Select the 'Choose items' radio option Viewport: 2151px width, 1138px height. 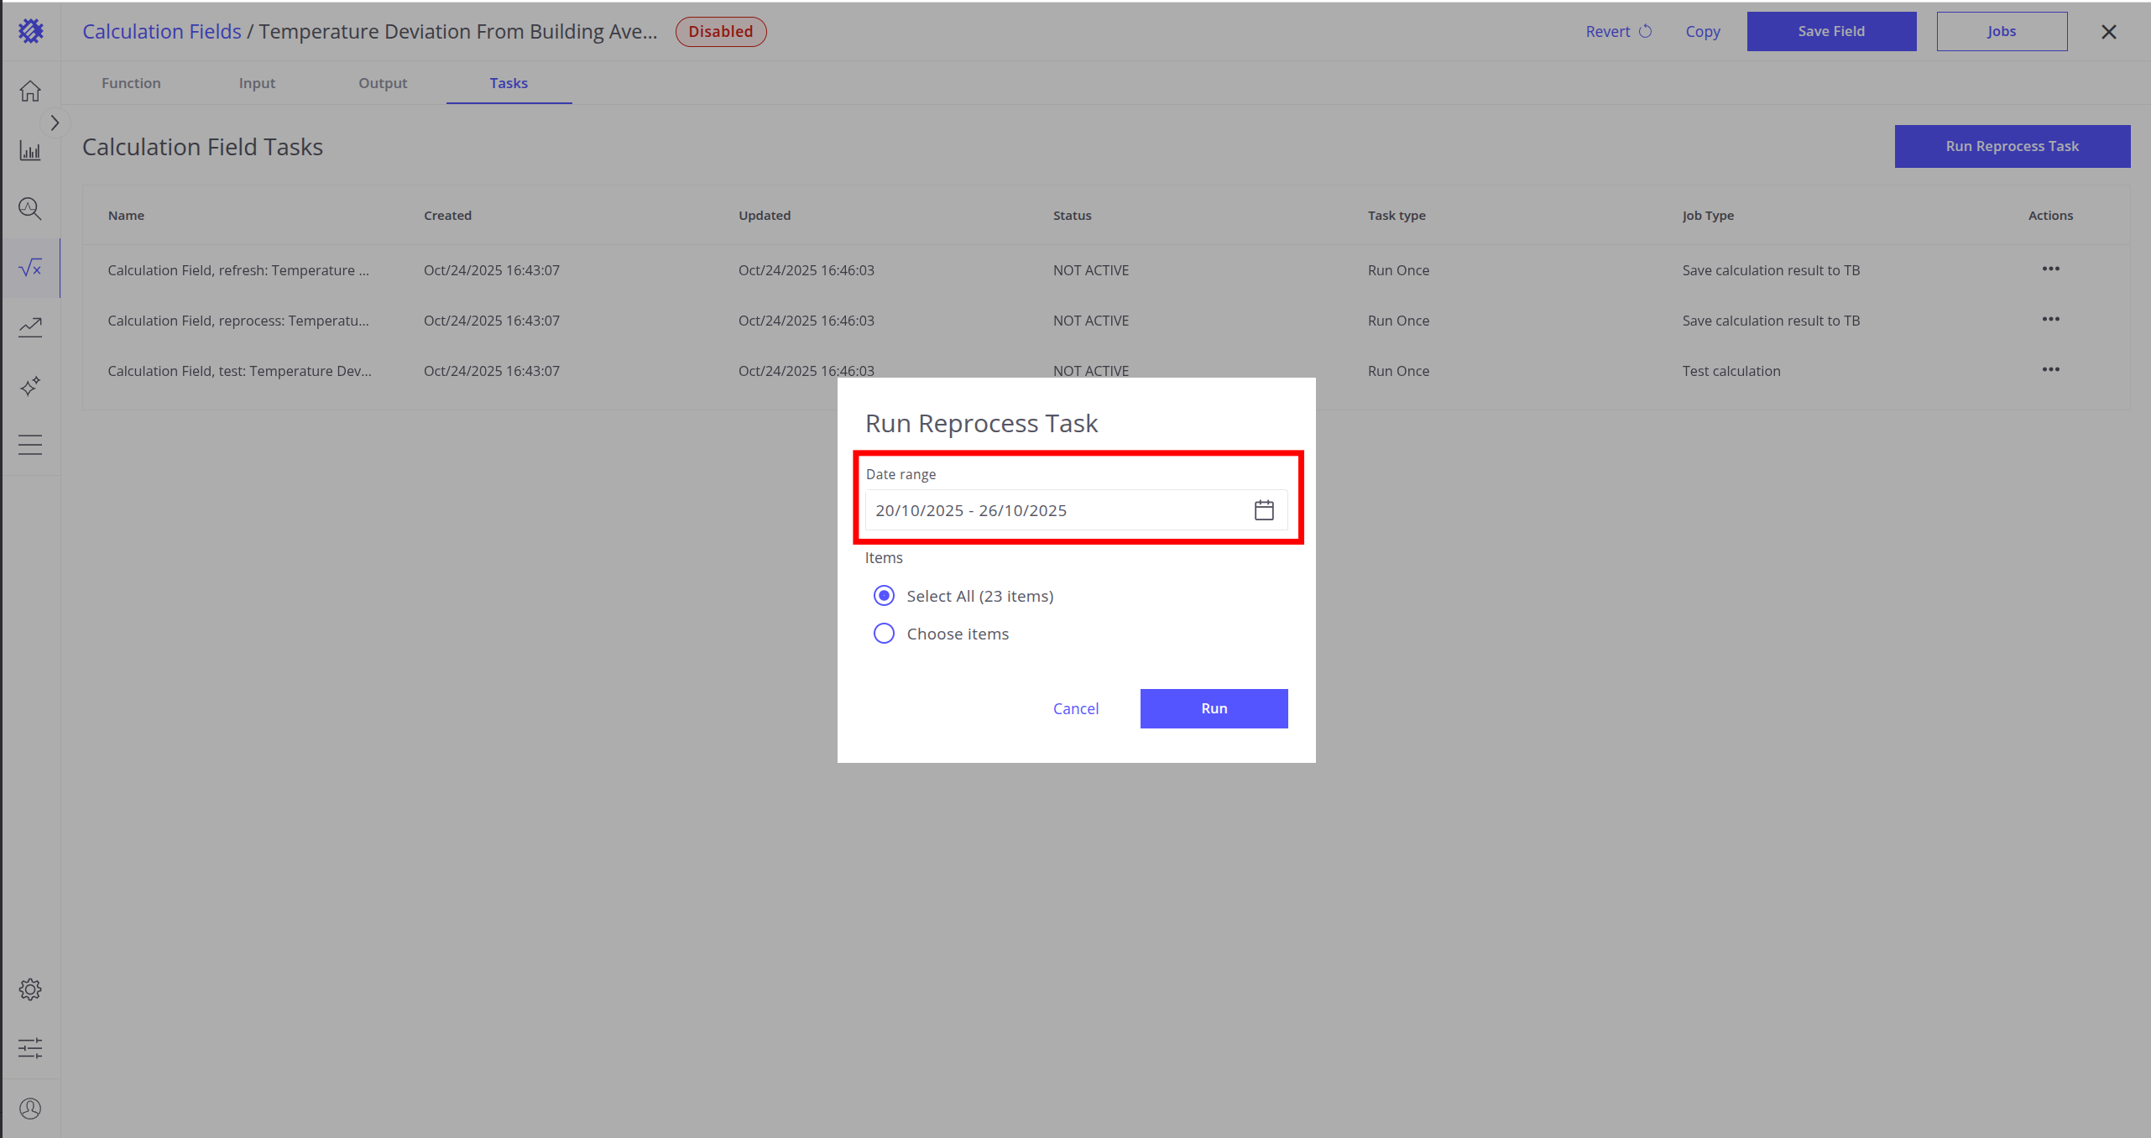coord(884,634)
